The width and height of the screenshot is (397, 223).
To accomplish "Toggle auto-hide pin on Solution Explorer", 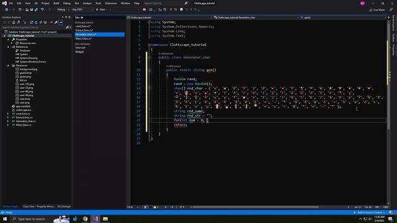I will pos(66,17).
